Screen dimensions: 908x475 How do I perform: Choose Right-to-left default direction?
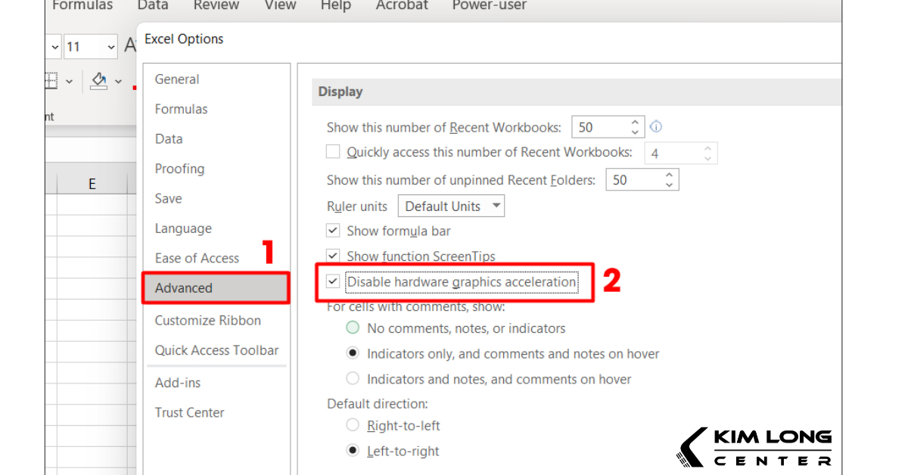[x=353, y=425]
